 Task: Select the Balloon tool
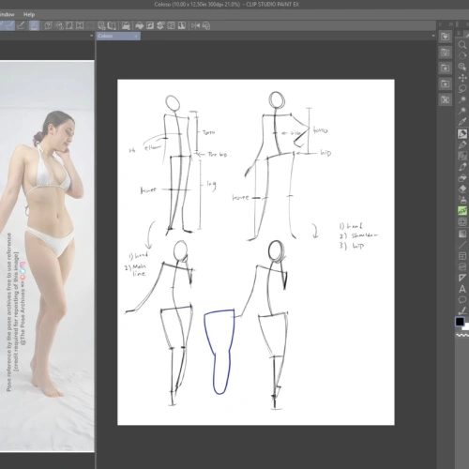point(462,300)
